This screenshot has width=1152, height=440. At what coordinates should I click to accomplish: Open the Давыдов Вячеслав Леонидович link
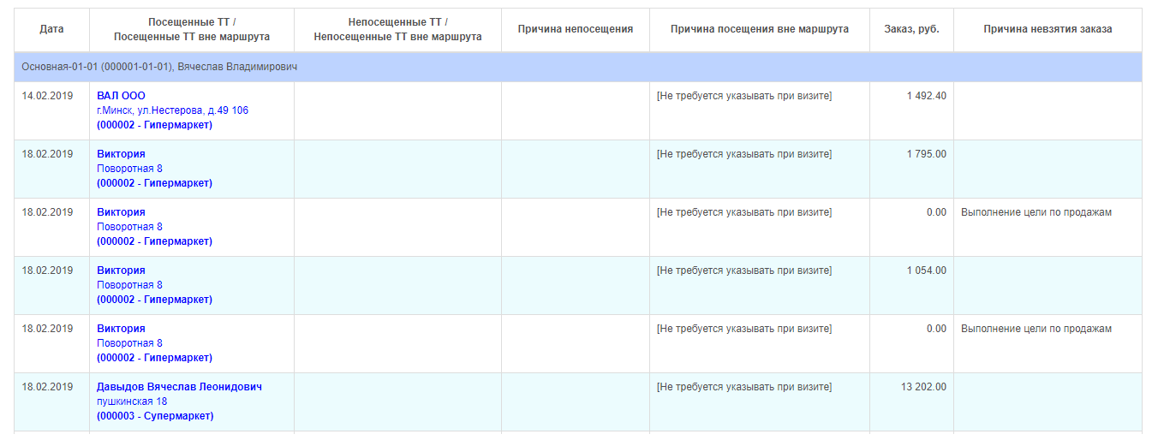179,387
